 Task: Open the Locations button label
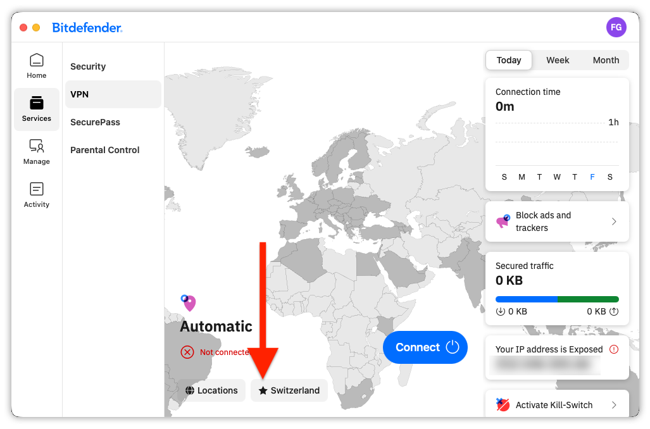pos(218,390)
